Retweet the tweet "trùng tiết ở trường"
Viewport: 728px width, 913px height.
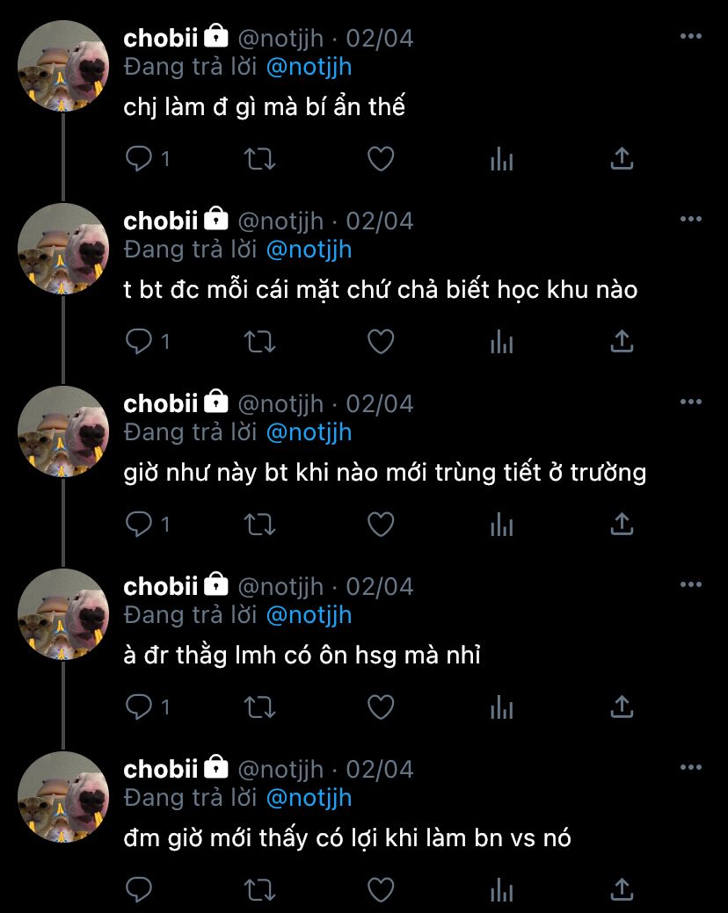[259, 524]
